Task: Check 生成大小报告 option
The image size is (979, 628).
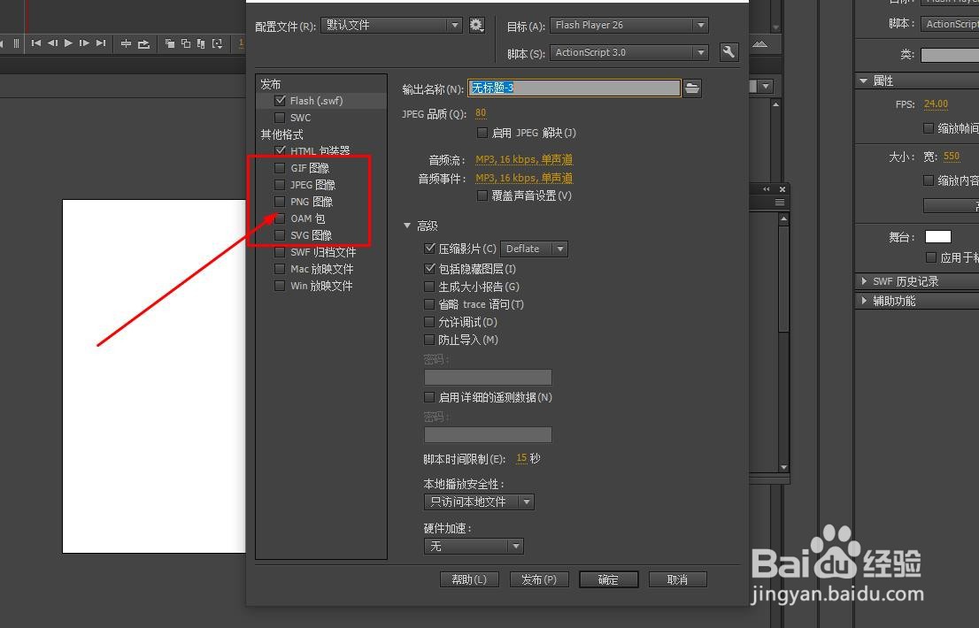Action: (x=429, y=287)
